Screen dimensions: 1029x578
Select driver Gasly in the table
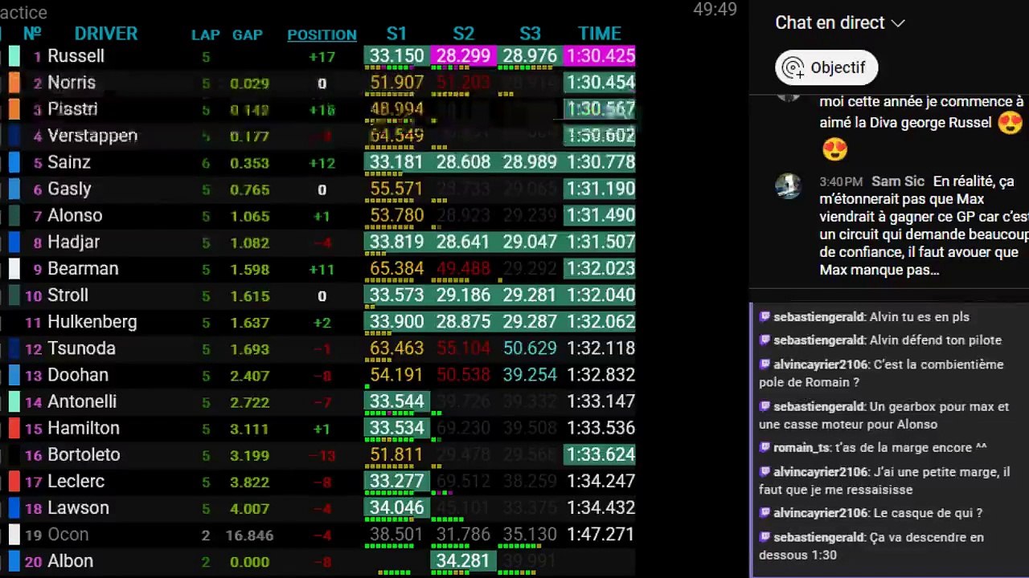coord(69,189)
